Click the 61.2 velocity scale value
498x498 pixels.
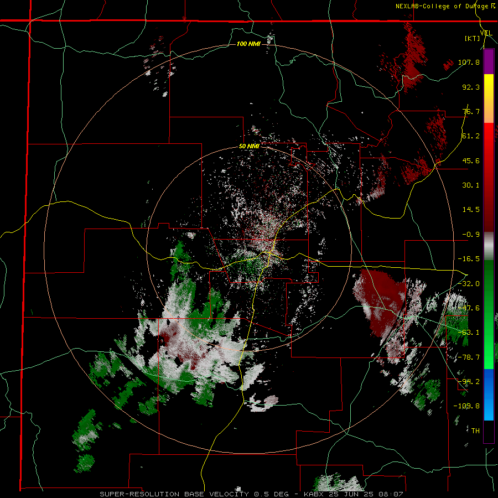point(471,136)
